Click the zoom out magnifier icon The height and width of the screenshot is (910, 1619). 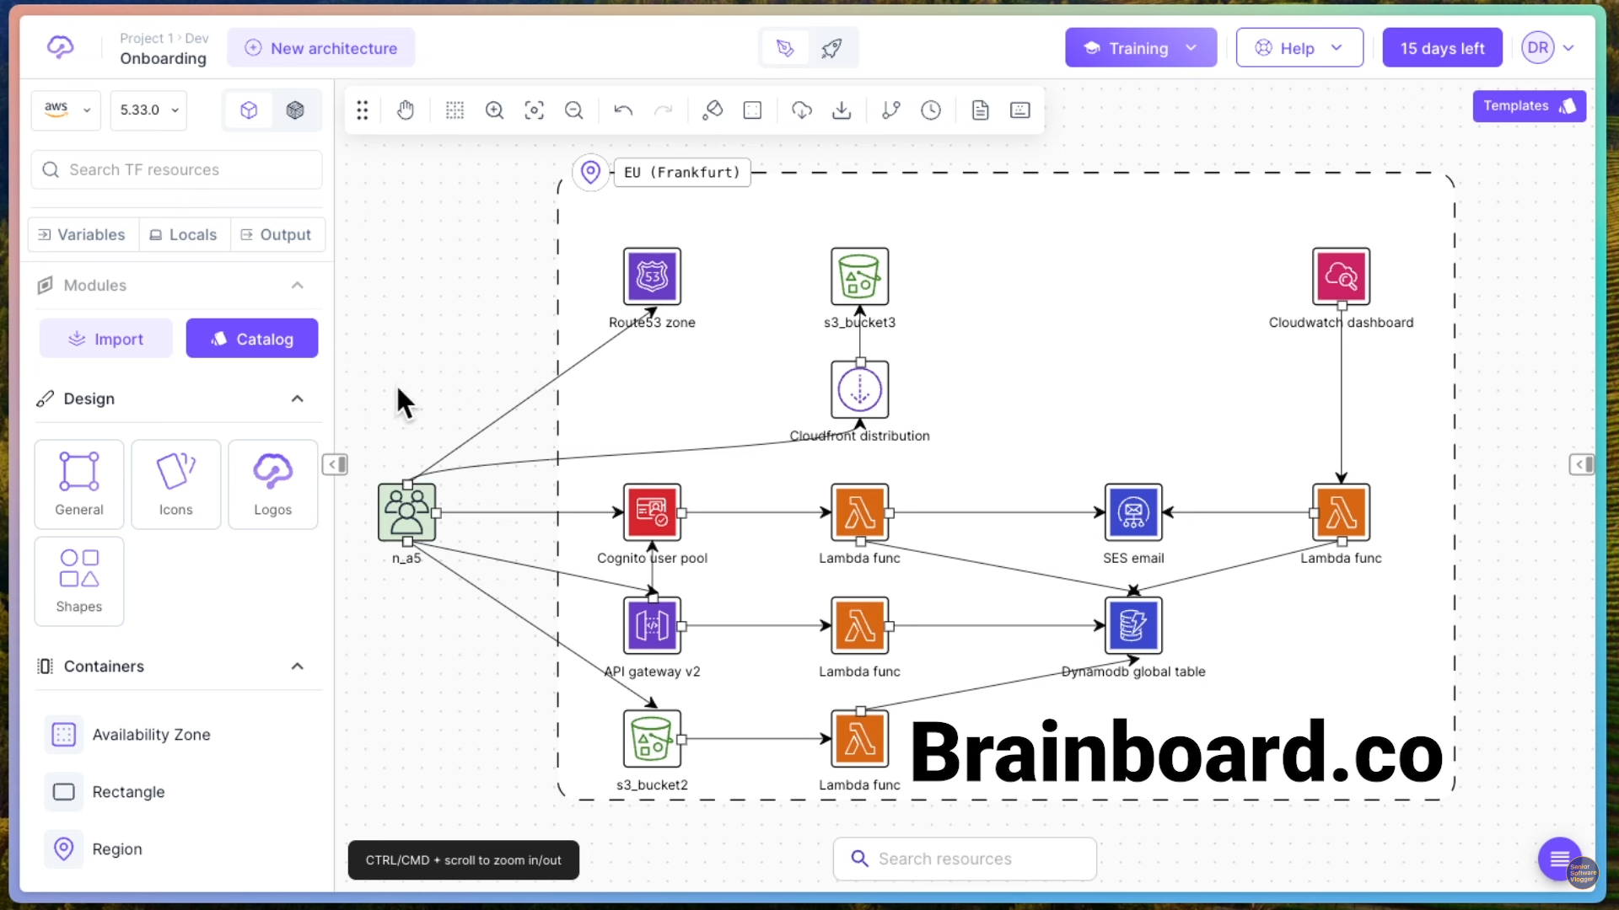coord(574,110)
